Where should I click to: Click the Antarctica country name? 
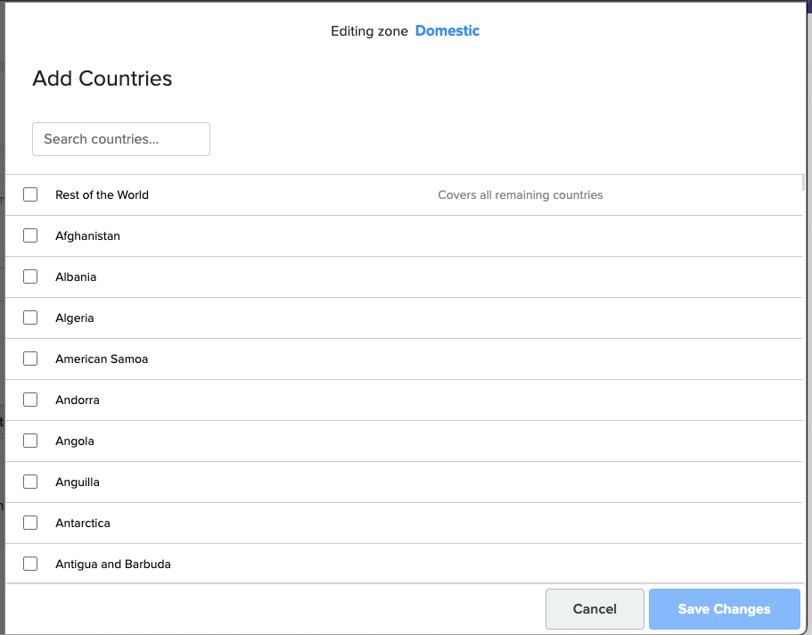tap(83, 523)
